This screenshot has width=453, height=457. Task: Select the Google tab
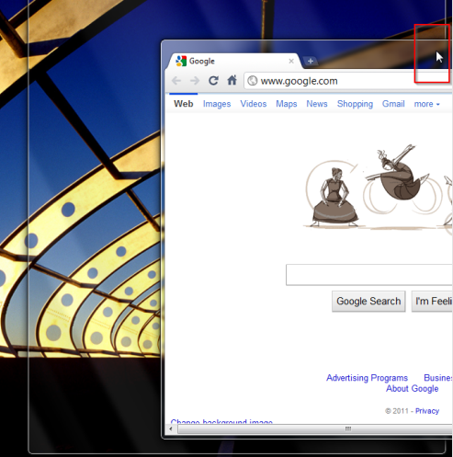click(x=234, y=61)
